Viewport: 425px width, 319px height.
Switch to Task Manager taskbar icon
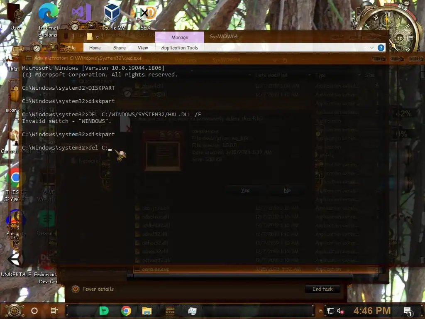pyautogui.click(x=192, y=311)
